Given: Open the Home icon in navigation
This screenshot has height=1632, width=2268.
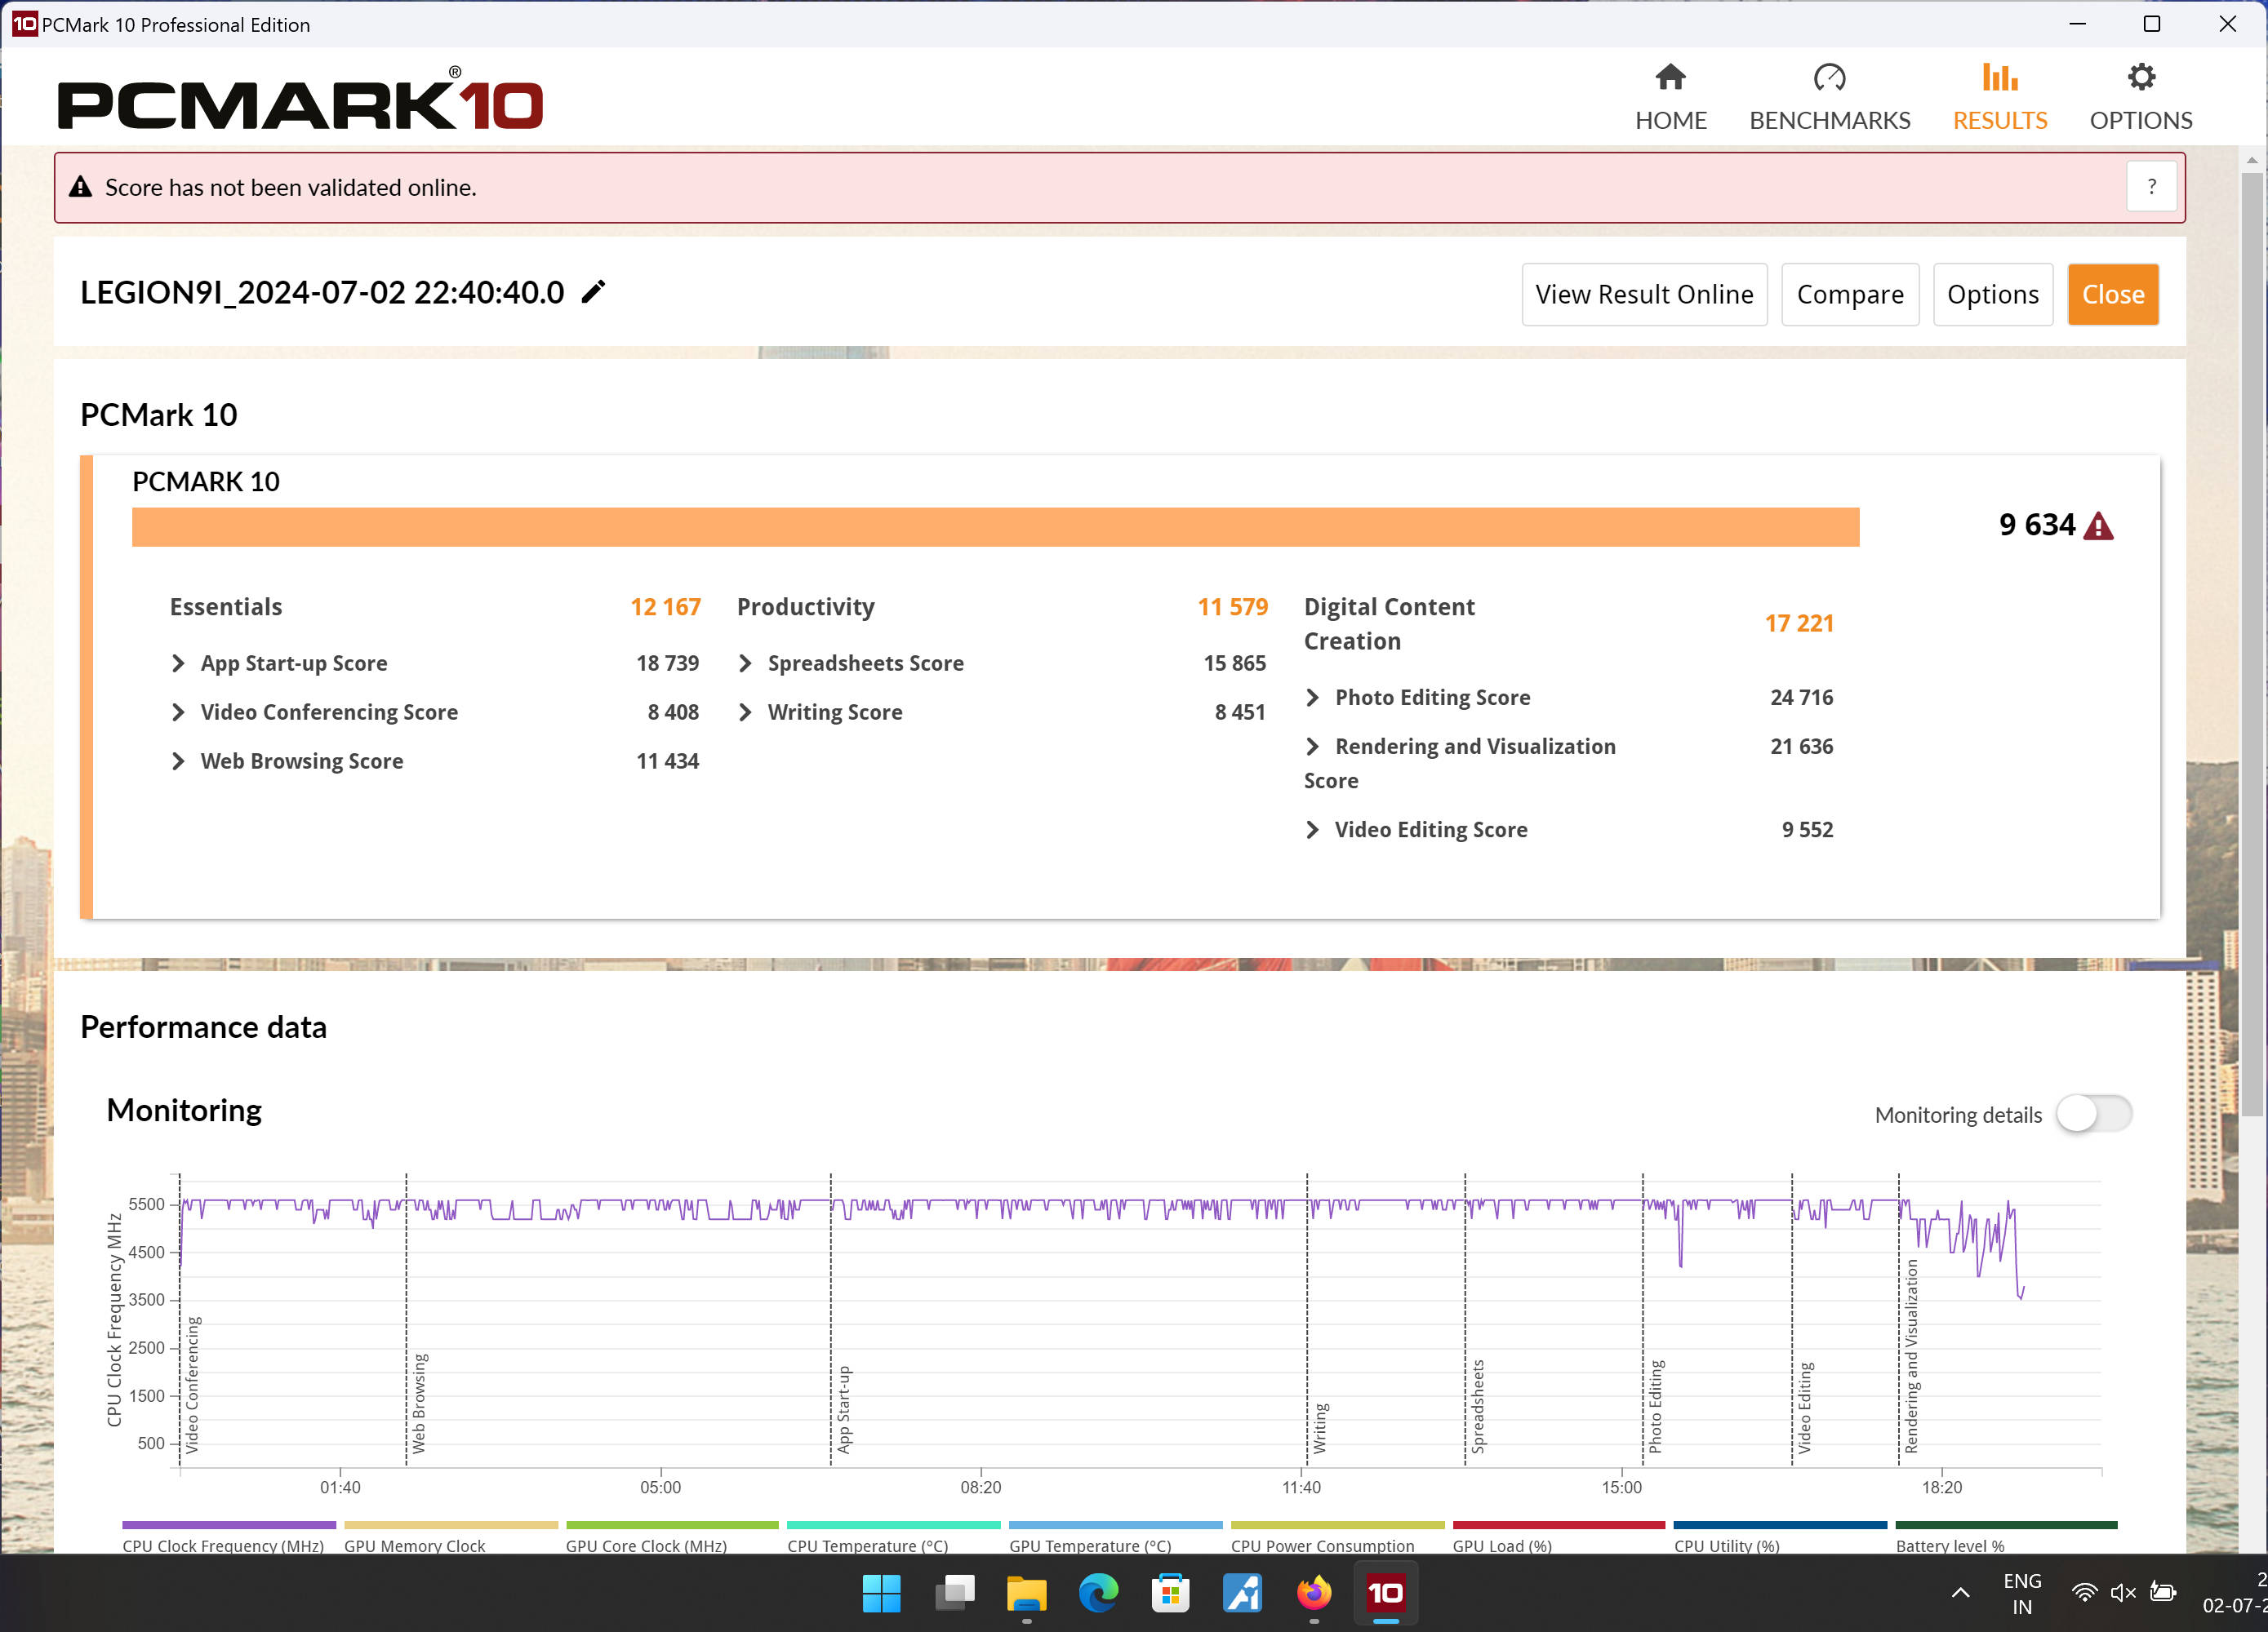Looking at the screenshot, I should (x=1670, y=77).
